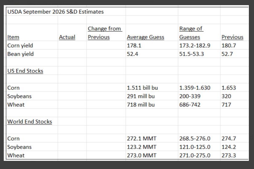Select the title cell USDA September 2026 S&D Estimates
This screenshot has height=169, width=254.
point(55,12)
